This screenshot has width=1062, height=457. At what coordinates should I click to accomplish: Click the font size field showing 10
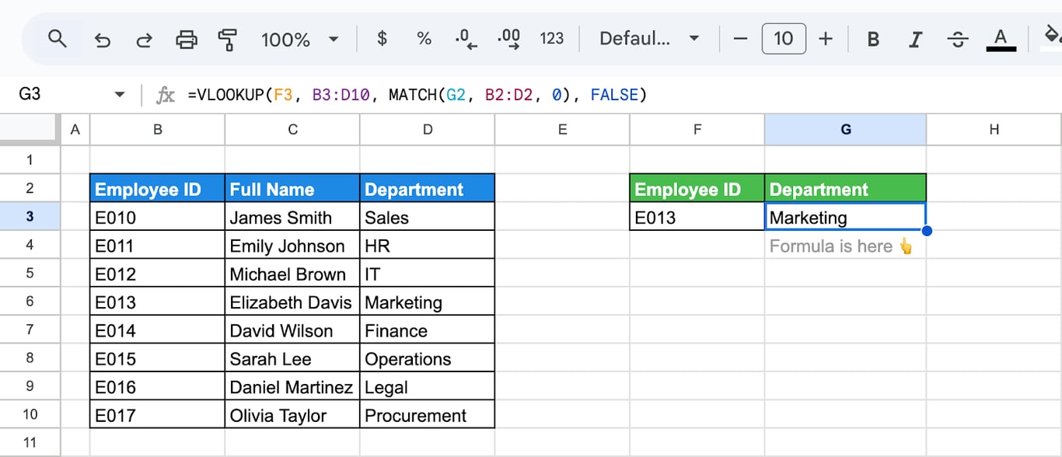point(784,38)
